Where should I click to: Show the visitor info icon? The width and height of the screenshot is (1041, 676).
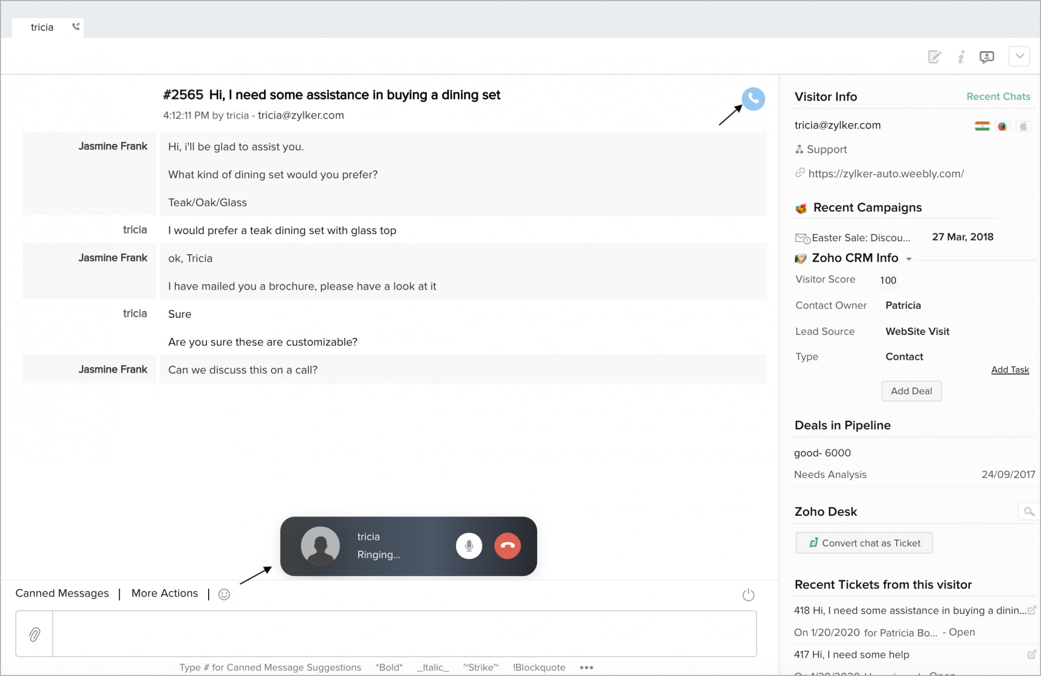coord(961,57)
